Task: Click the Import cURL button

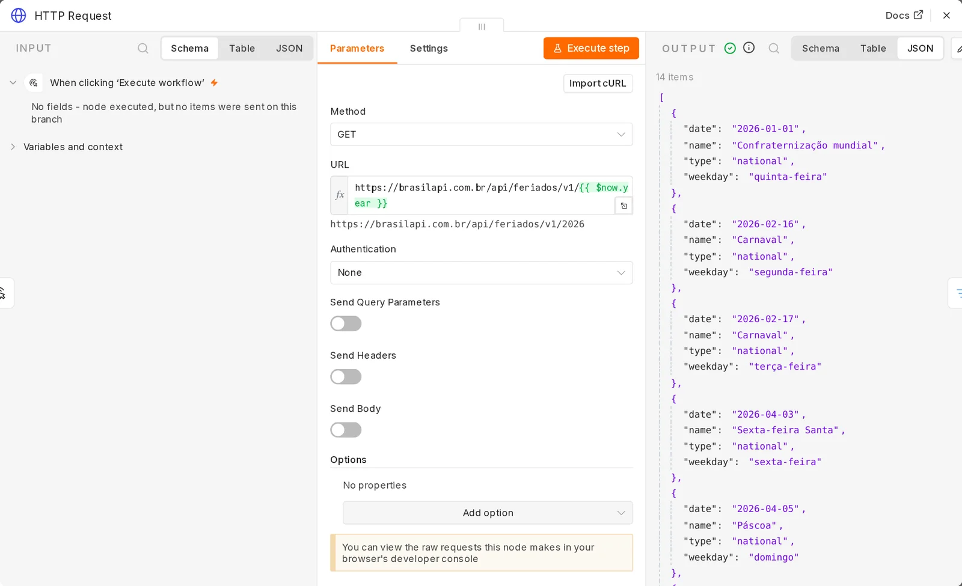Action: [598, 83]
